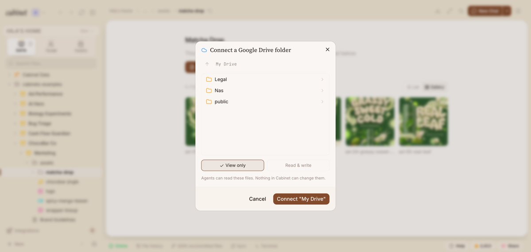Expand the Legal folder chevron

tap(322, 79)
